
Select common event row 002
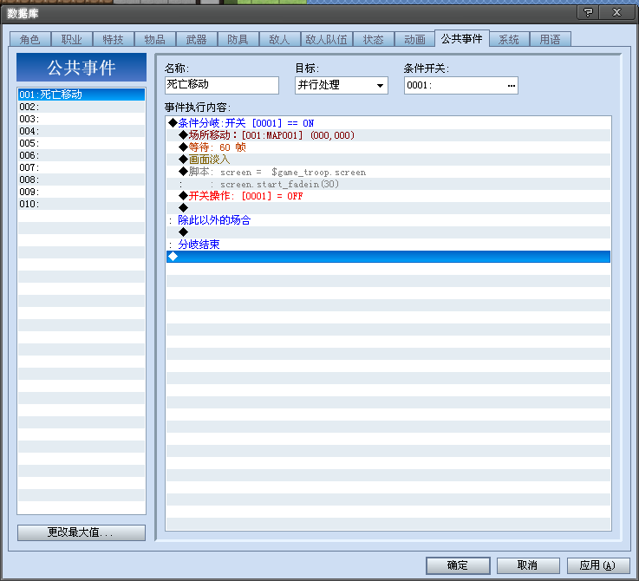click(82, 107)
